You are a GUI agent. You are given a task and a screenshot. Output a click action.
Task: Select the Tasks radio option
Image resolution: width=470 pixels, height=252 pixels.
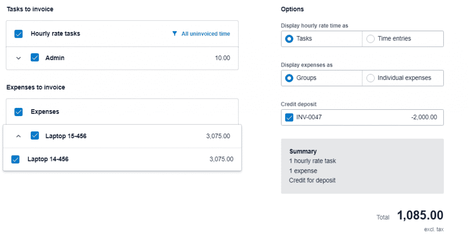pos(289,39)
